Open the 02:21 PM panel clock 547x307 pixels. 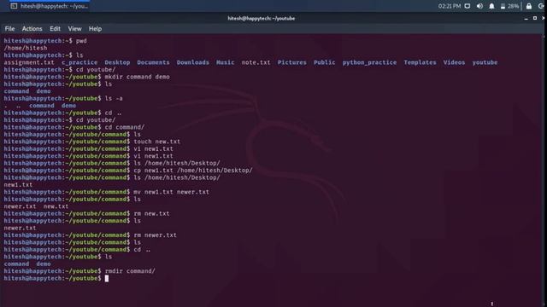point(450,6)
